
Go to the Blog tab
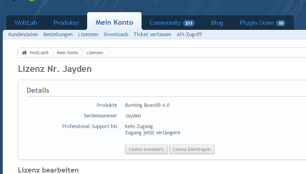tap(217, 23)
